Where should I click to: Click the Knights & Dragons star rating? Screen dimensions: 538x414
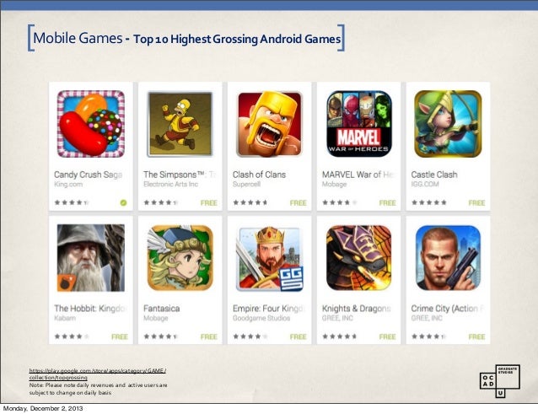click(x=339, y=336)
